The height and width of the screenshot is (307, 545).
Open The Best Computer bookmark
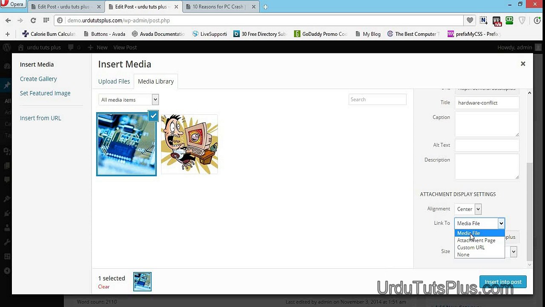413,34
